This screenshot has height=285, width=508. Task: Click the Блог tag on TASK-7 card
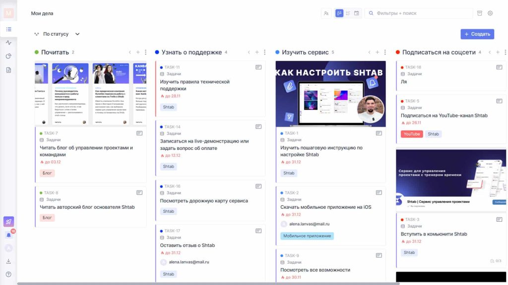click(47, 173)
